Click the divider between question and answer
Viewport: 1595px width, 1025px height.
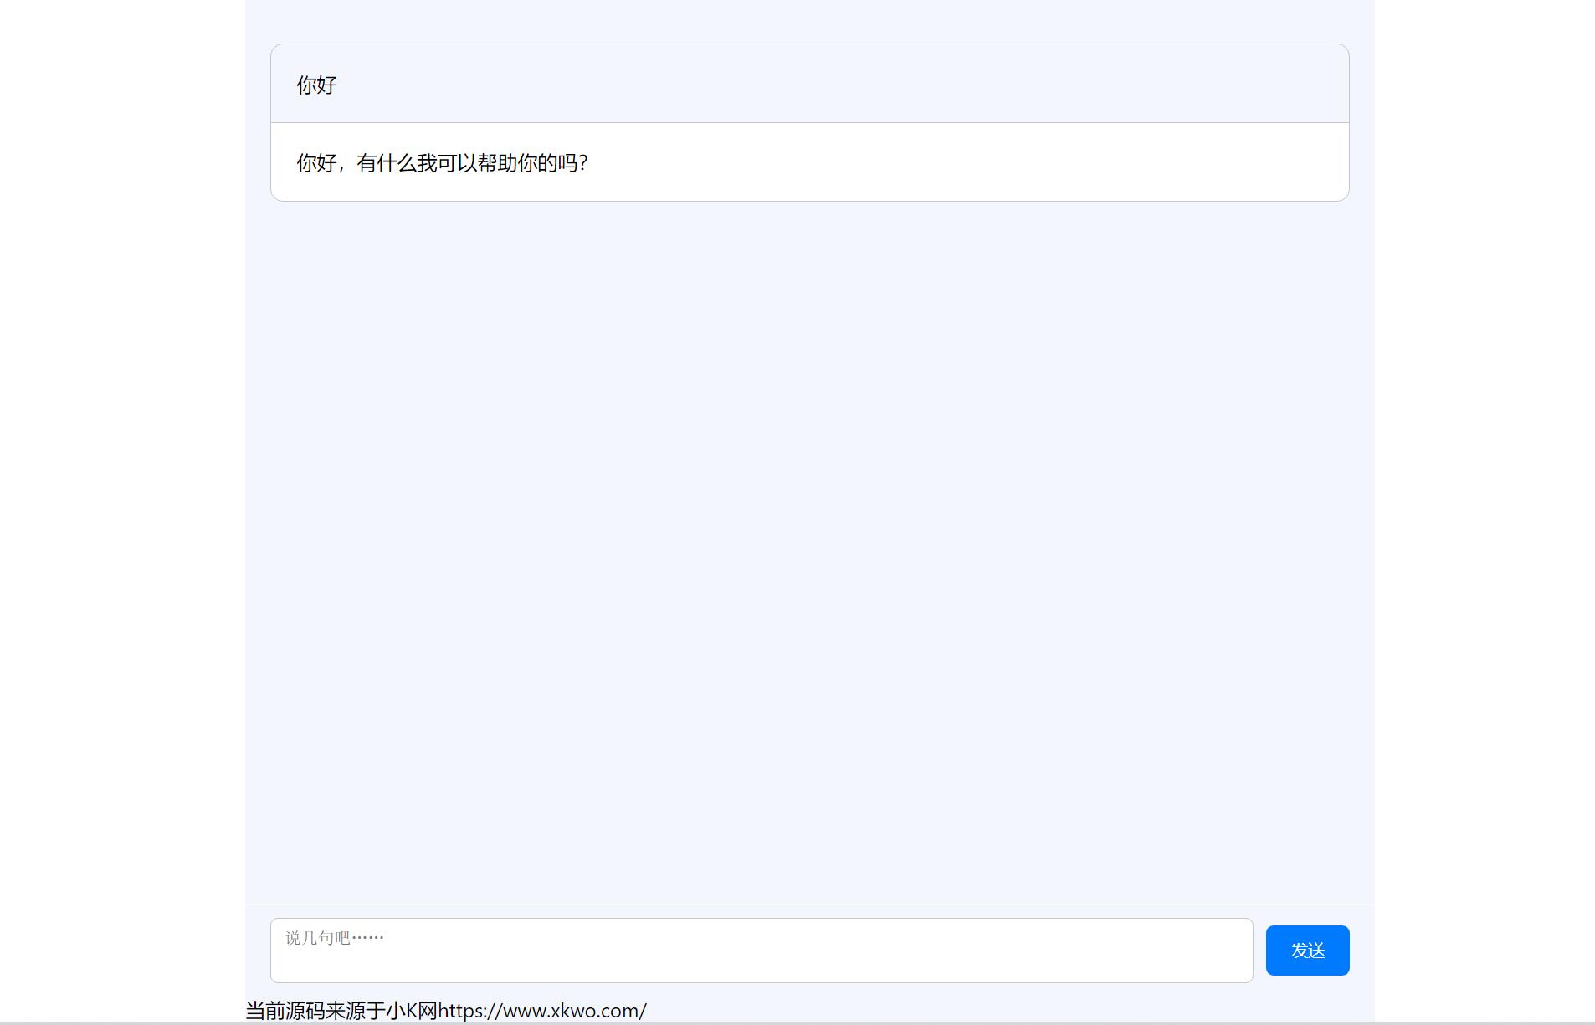[x=808, y=121]
